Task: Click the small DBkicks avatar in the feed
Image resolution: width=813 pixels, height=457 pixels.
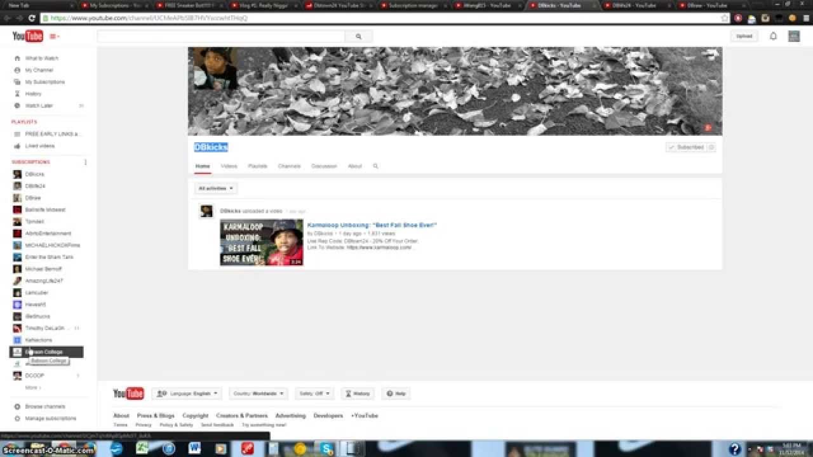Action: click(206, 211)
